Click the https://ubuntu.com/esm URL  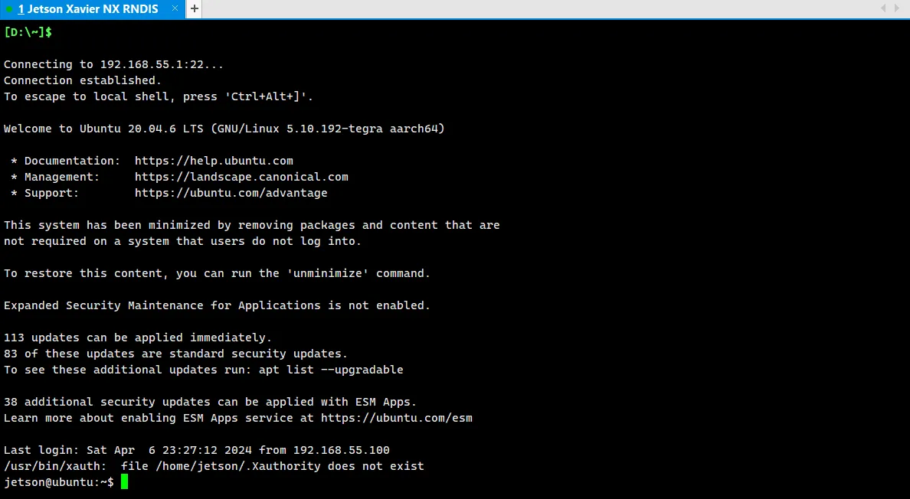point(396,418)
